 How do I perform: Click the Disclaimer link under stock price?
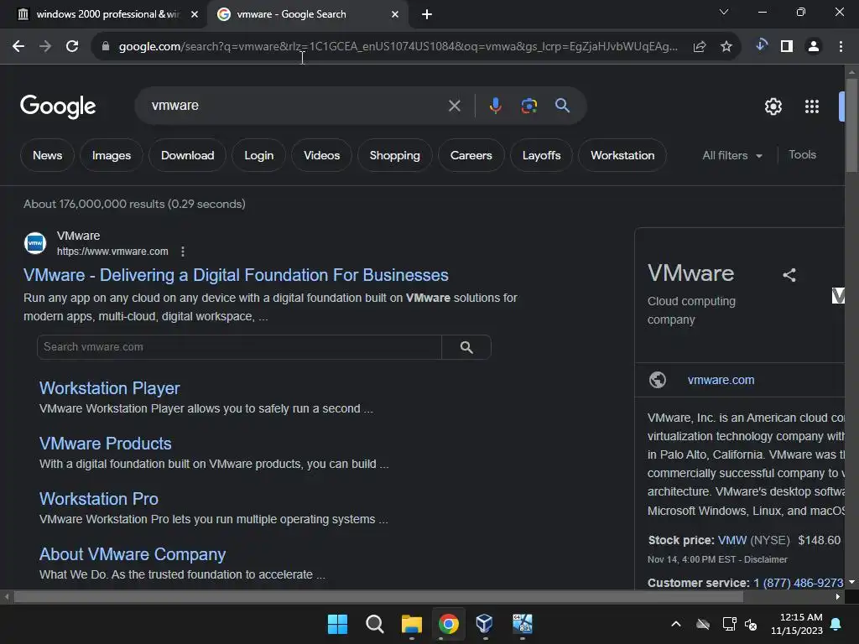(x=765, y=559)
